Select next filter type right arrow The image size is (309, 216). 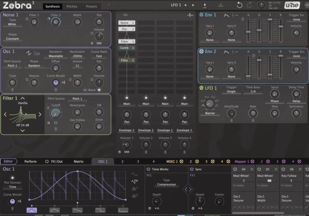(40, 114)
